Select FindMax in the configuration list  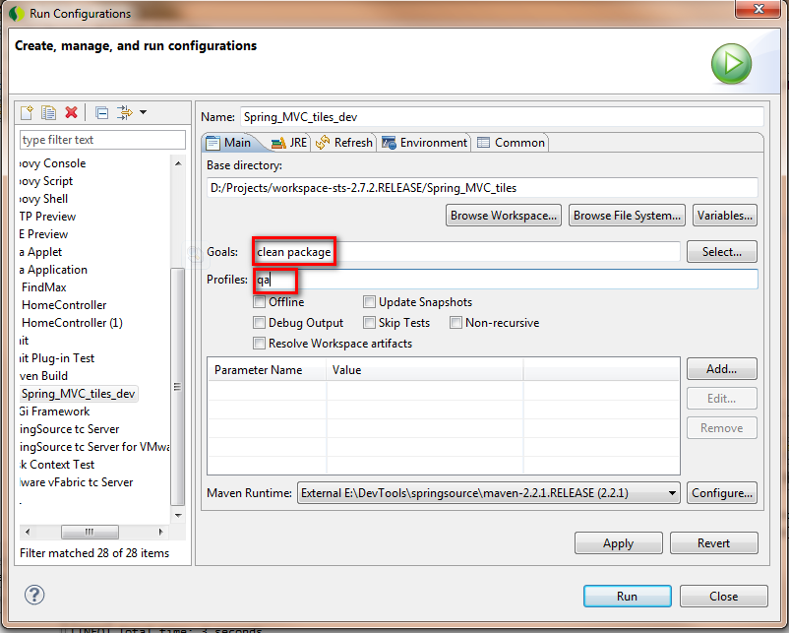[x=43, y=287]
